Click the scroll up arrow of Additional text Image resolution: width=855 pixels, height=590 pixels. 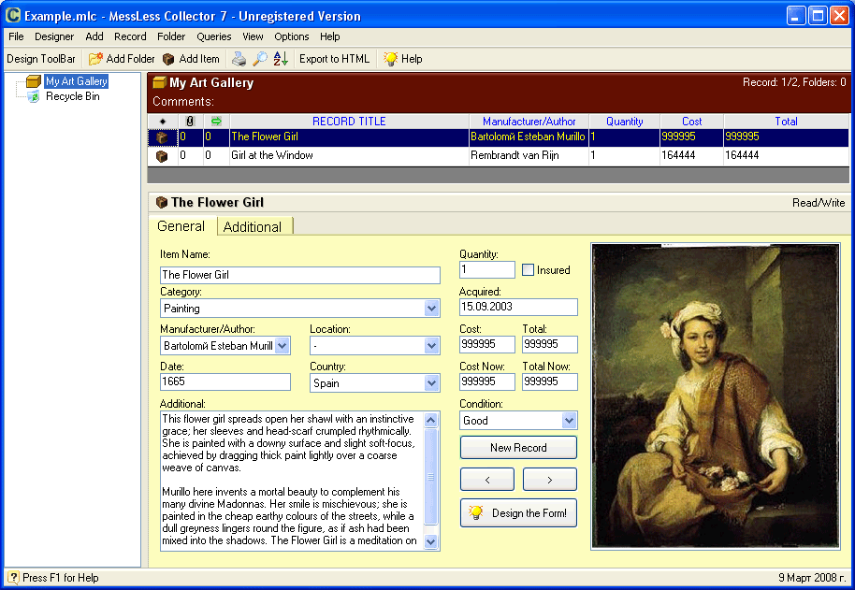pos(430,420)
